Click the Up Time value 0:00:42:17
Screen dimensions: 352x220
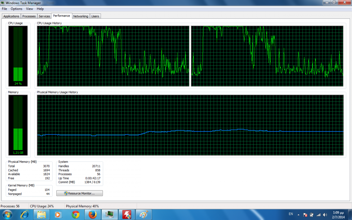click(92, 178)
